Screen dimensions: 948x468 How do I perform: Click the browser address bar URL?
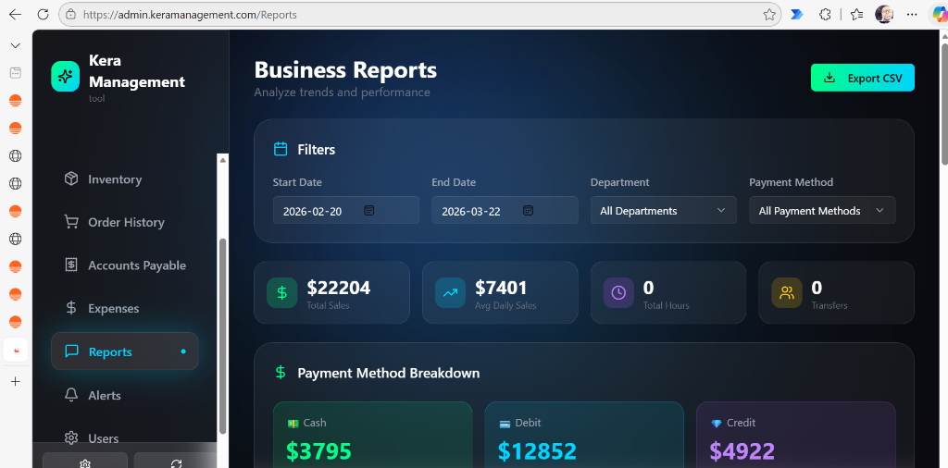click(x=190, y=15)
